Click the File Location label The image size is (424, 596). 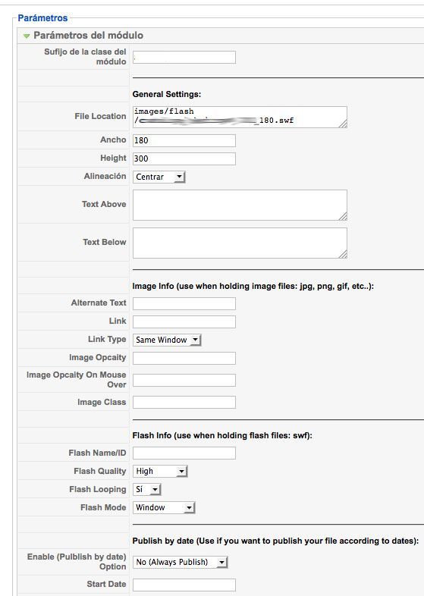point(100,116)
